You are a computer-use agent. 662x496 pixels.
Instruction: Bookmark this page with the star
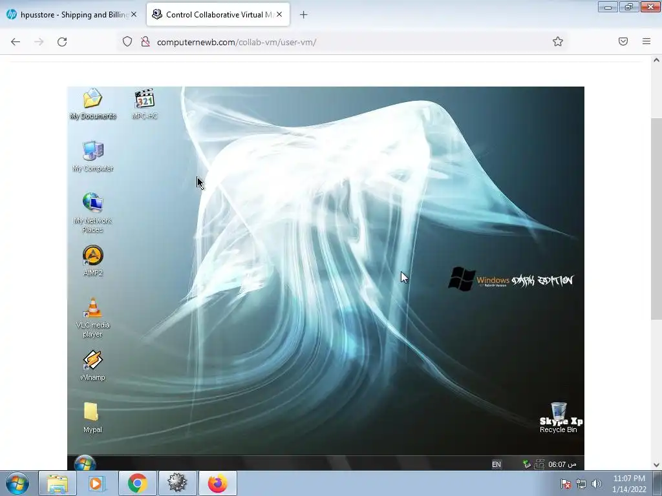pos(558,42)
